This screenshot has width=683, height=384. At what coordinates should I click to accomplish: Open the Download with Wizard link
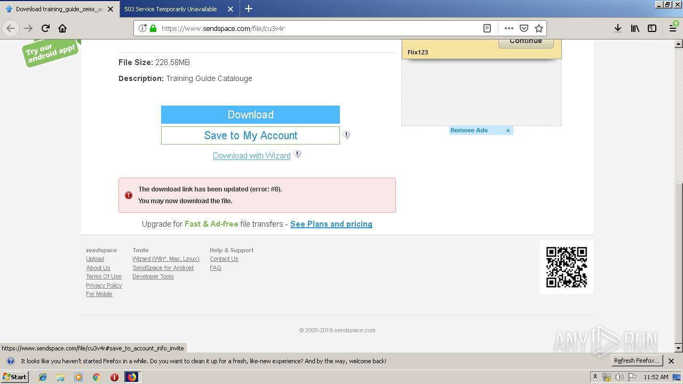(x=252, y=156)
